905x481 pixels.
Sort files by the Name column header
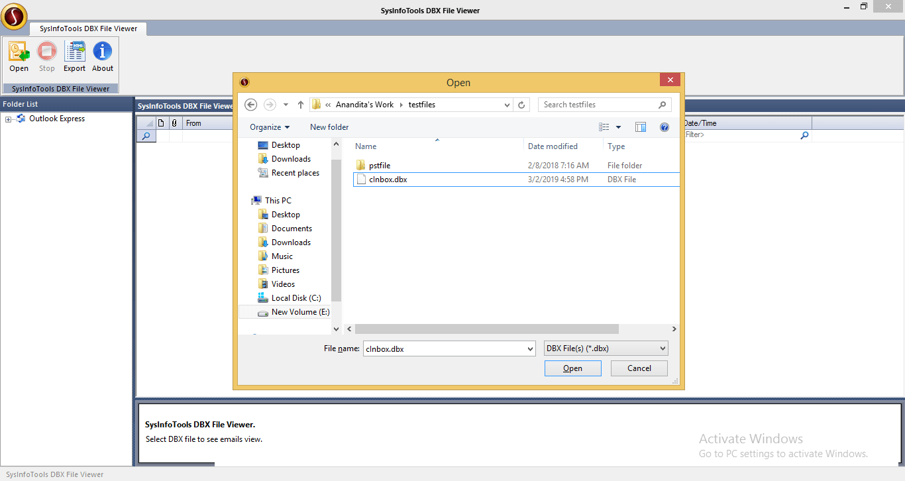coord(366,146)
